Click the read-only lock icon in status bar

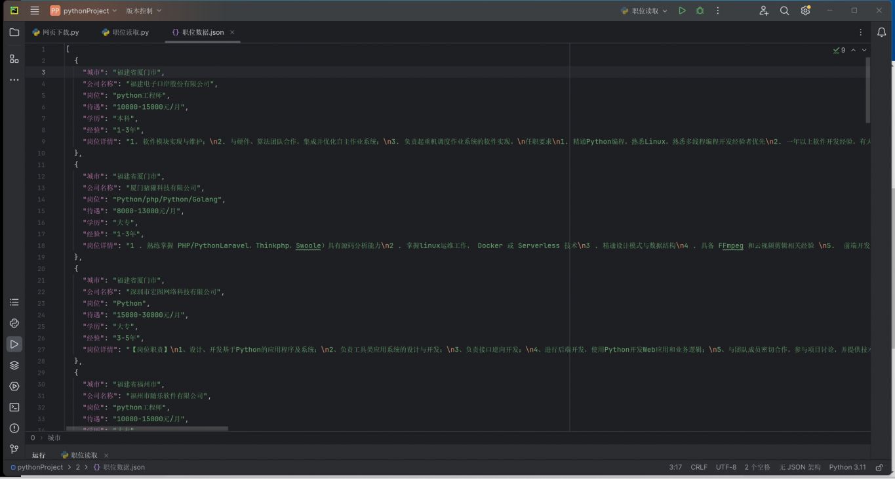click(879, 467)
